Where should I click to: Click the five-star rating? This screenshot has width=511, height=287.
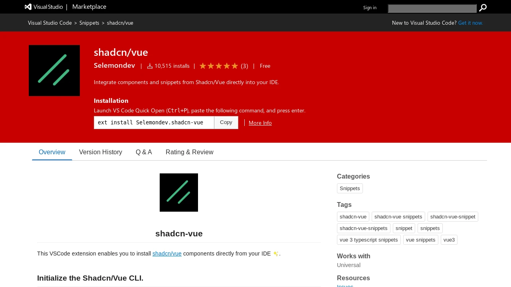click(x=219, y=66)
